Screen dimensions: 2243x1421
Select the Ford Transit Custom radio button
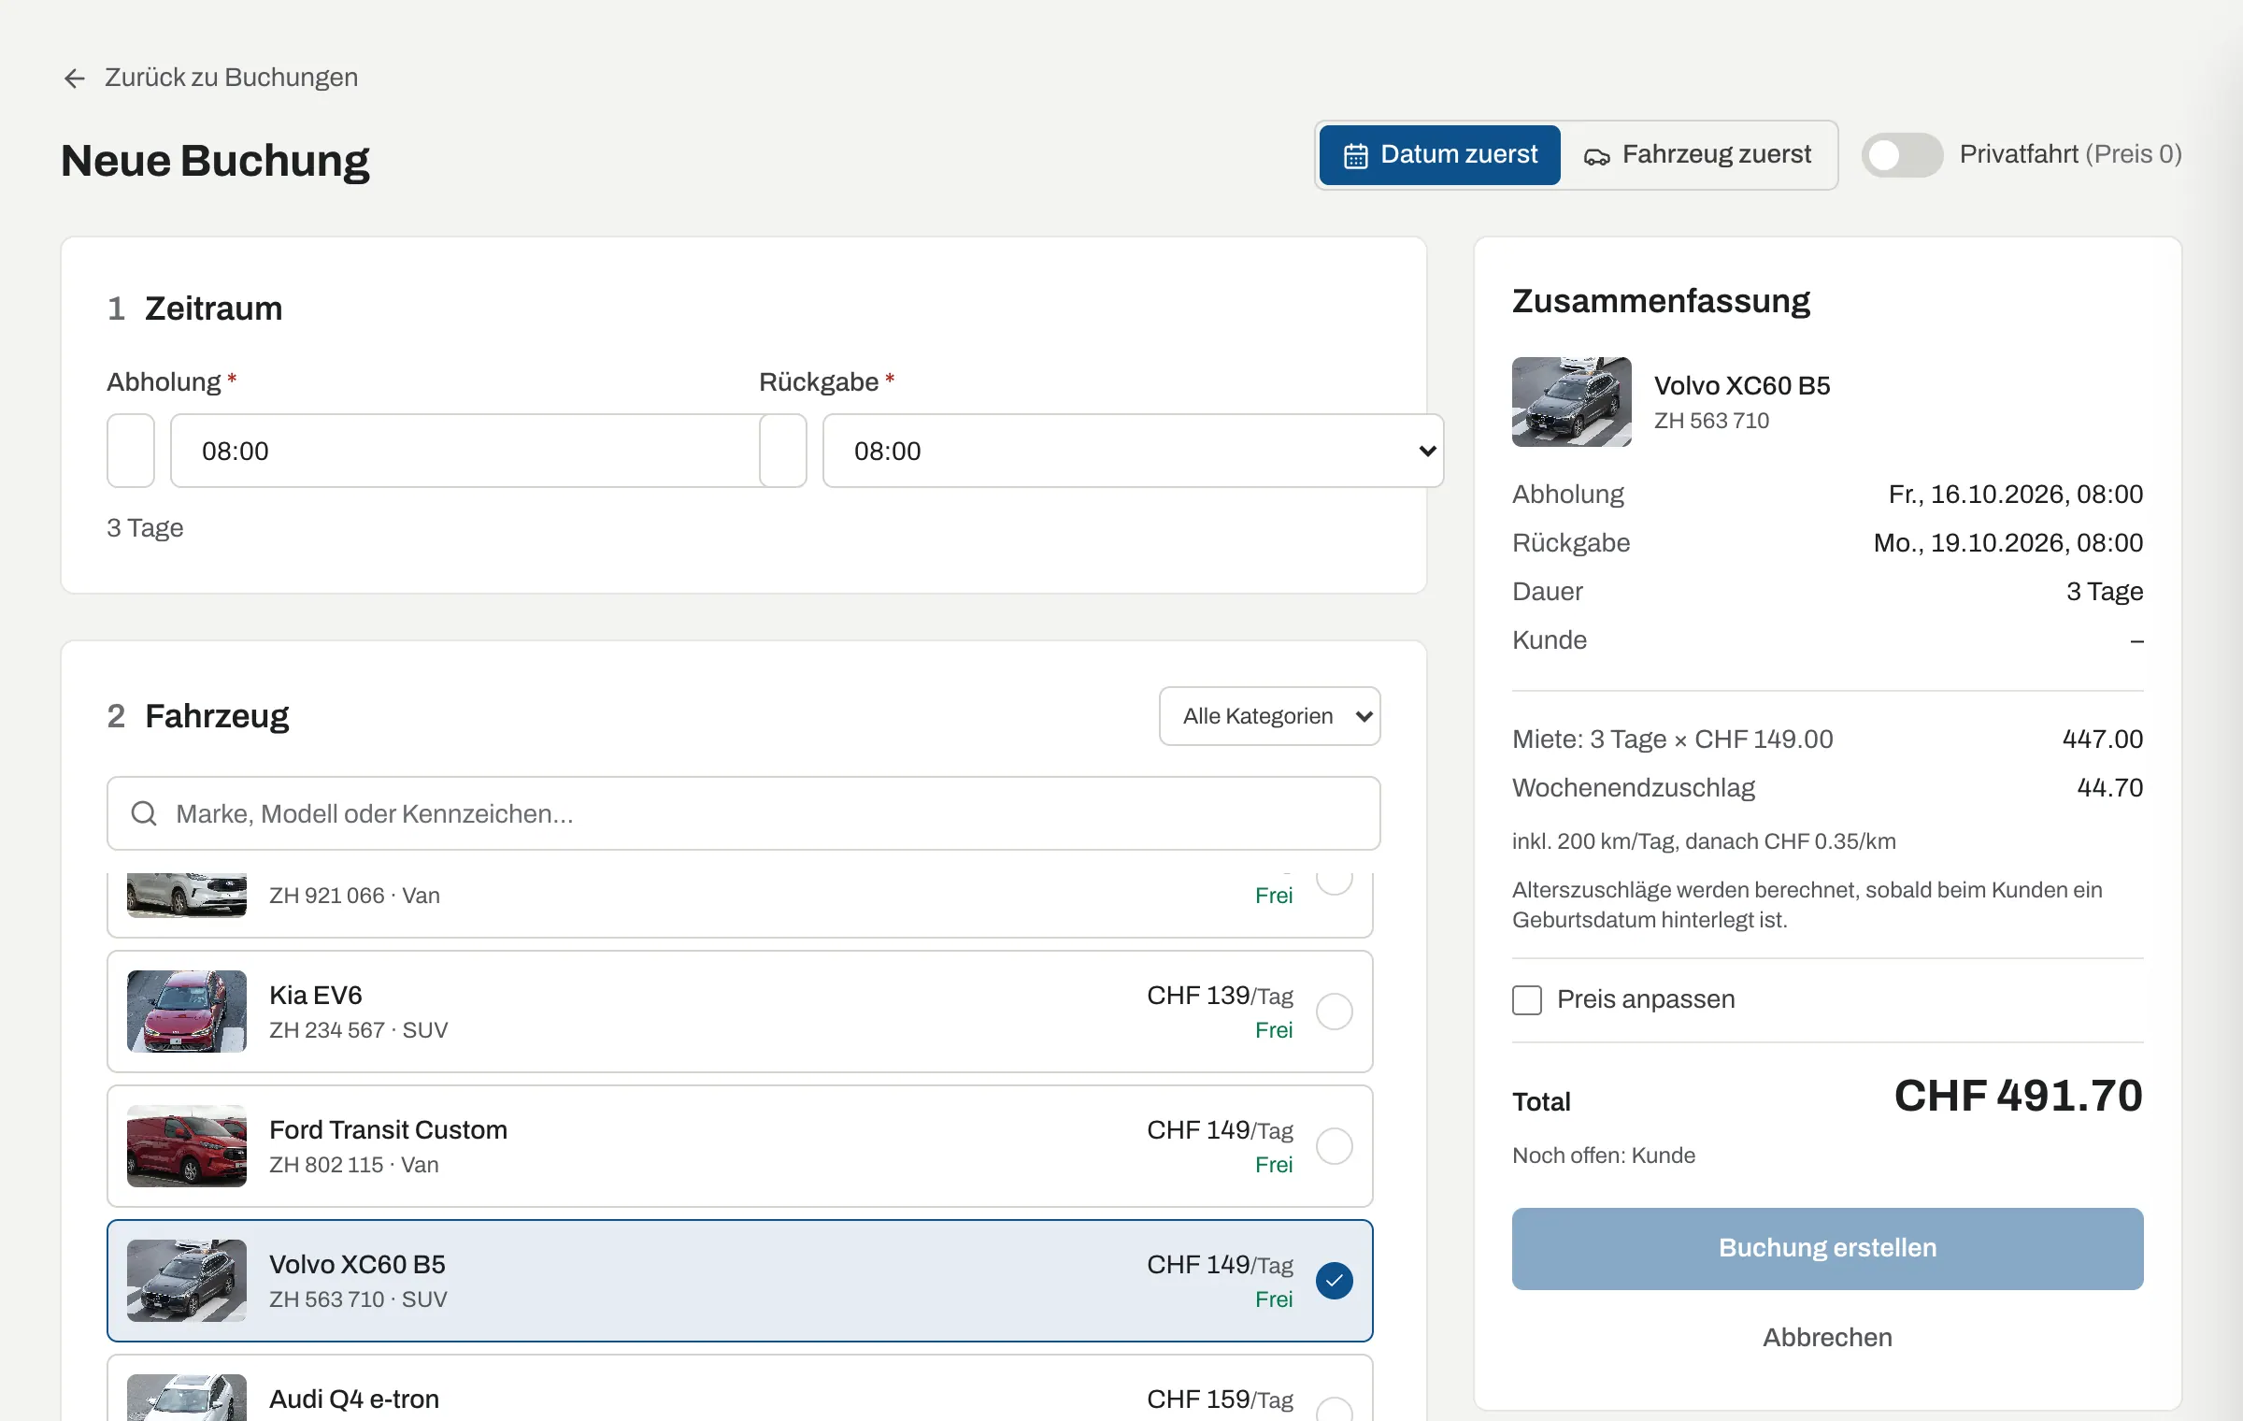pos(1335,1146)
